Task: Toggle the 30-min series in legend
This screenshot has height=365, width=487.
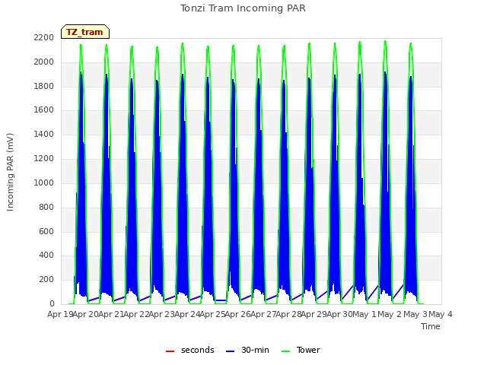Action: [247, 350]
